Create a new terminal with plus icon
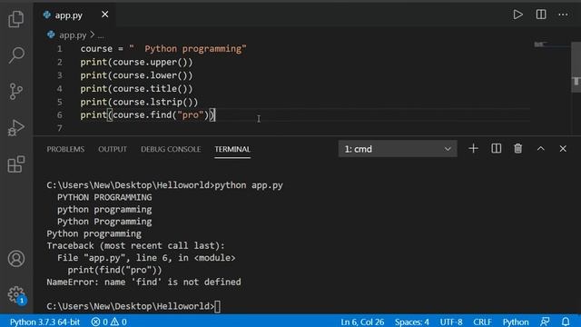 (473, 149)
